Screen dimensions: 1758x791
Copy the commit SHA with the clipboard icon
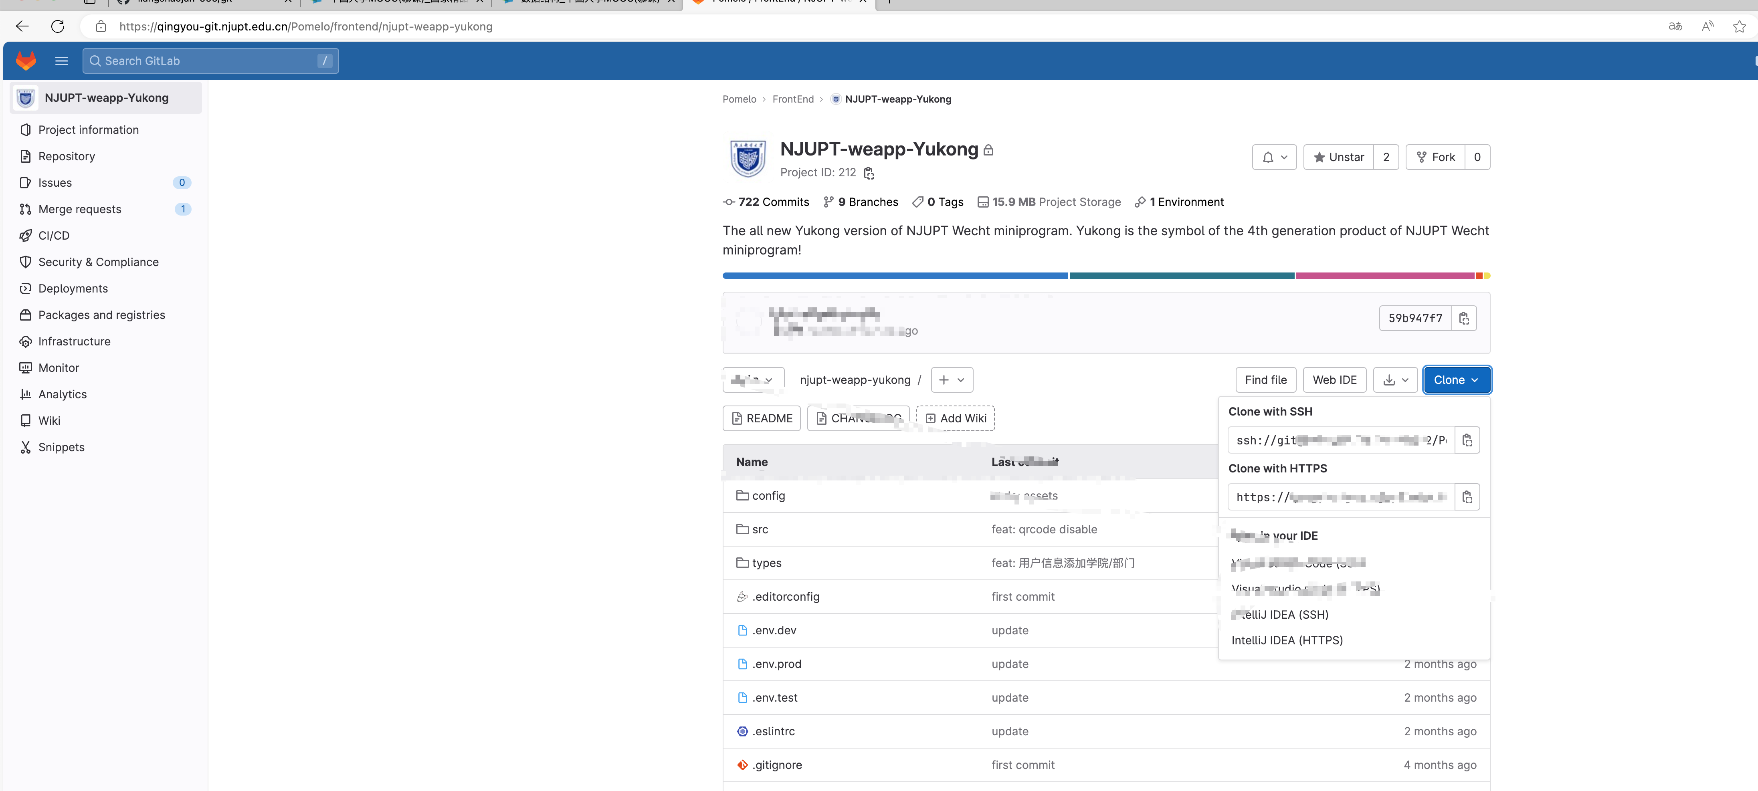(1464, 318)
